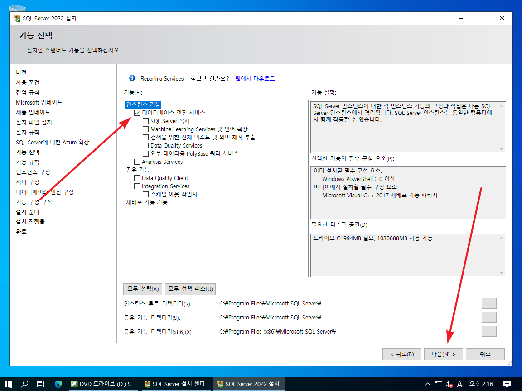
Task: Click 필요한 디스크 공간 scrollbar down arrow
Action: point(501,272)
